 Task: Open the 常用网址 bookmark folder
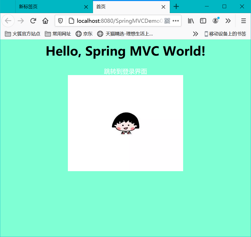(58, 34)
